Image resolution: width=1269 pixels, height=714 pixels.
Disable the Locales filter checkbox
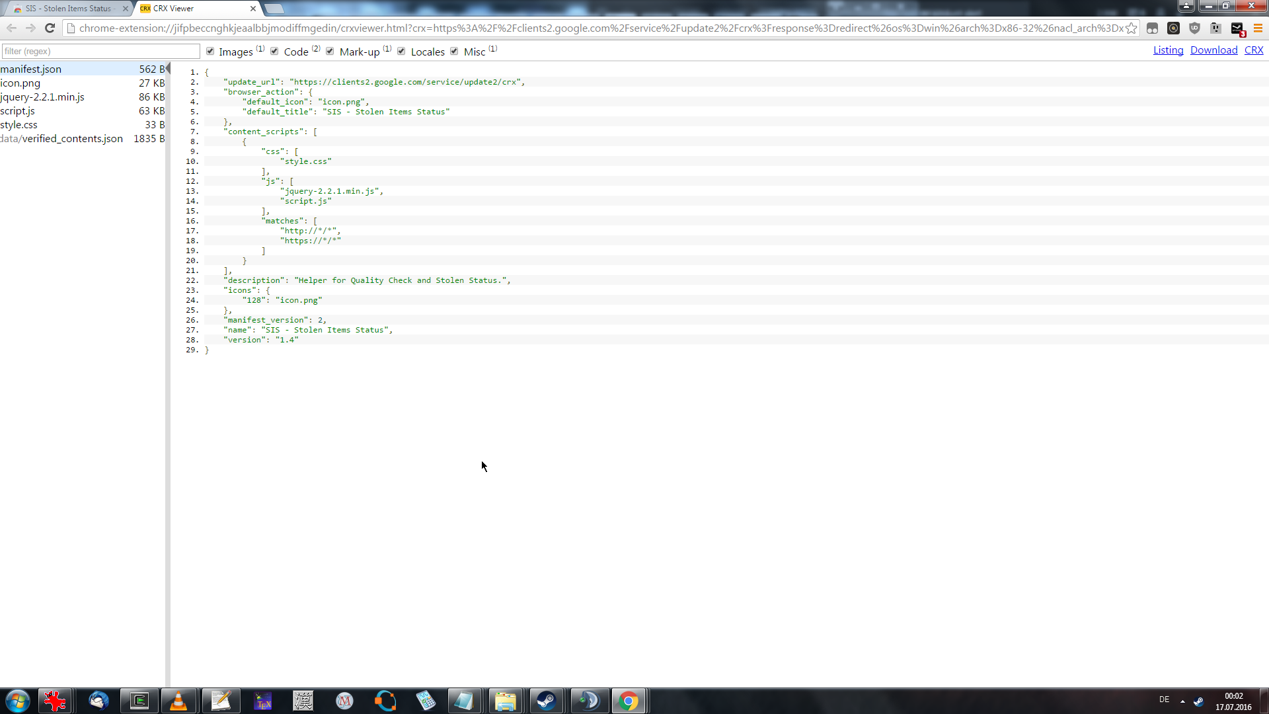coord(401,51)
